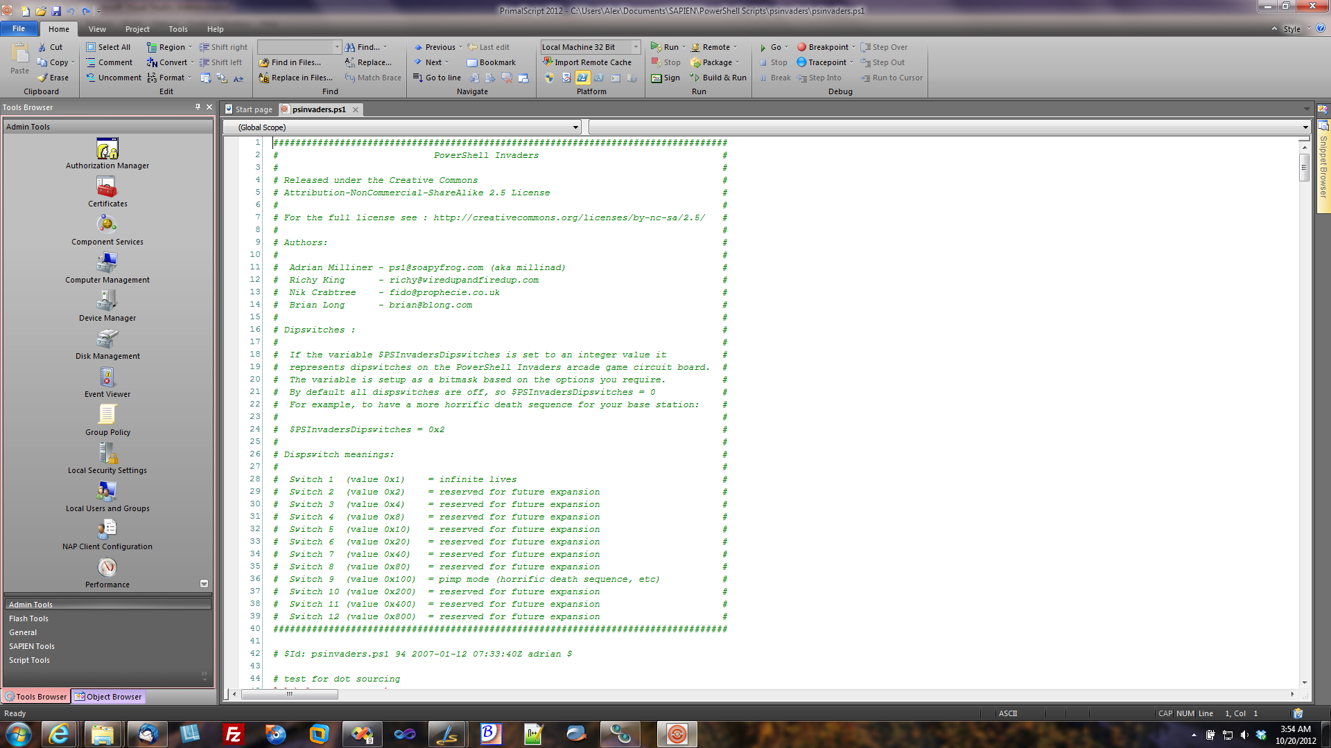Click Build & Run button
Image resolution: width=1331 pixels, height=748 pixels.
tap(718, 78)
